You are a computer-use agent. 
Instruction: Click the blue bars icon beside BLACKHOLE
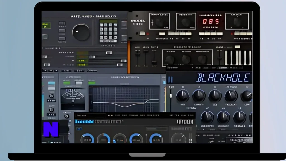tap(170, 79)
